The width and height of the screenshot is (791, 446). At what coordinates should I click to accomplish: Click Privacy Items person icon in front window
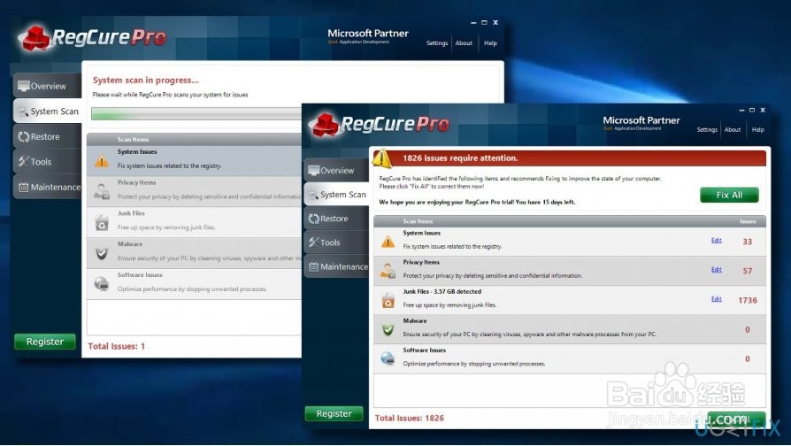(388, 271)
